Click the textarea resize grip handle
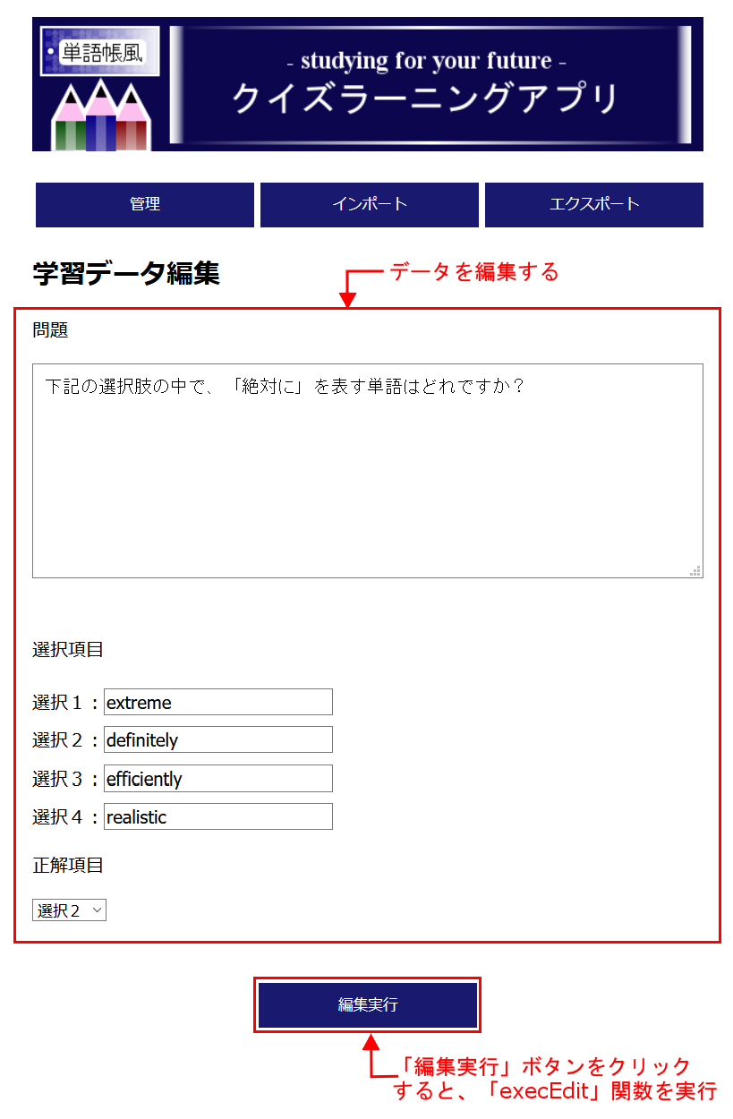This screenshot has width=733, height=1119. click(695, 571)
